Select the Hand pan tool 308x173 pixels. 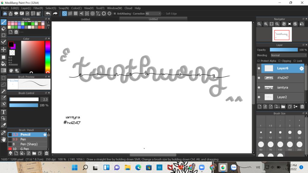click(x=4, y=139)
